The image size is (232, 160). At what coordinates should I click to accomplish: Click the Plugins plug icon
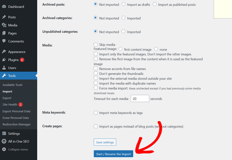pyautogui.click(x=4, y=60)
